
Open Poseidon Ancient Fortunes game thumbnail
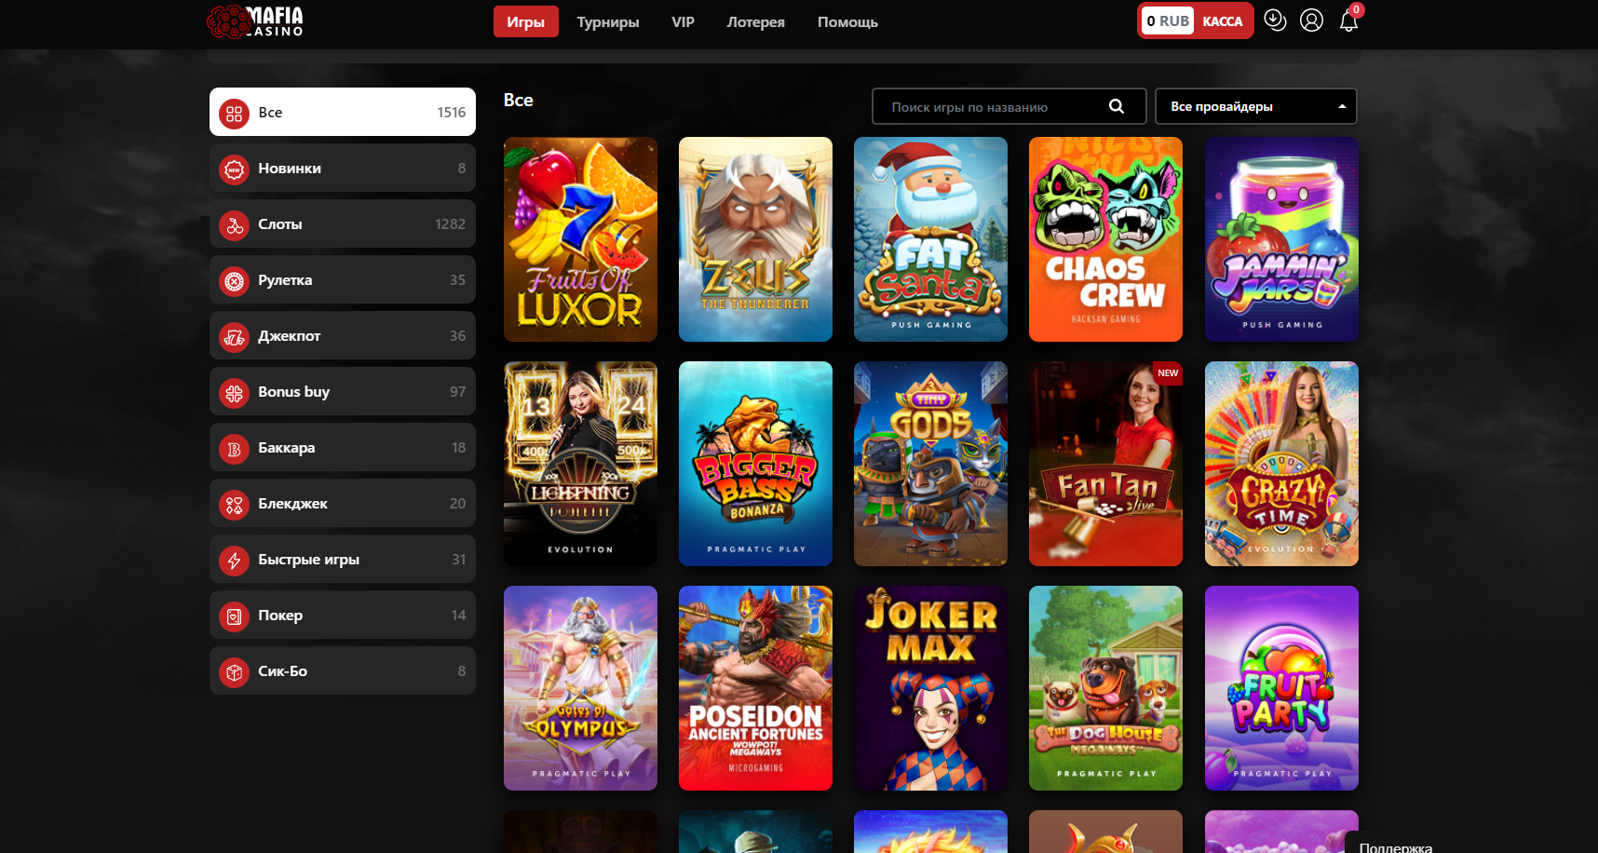click(x=755, y=688)
